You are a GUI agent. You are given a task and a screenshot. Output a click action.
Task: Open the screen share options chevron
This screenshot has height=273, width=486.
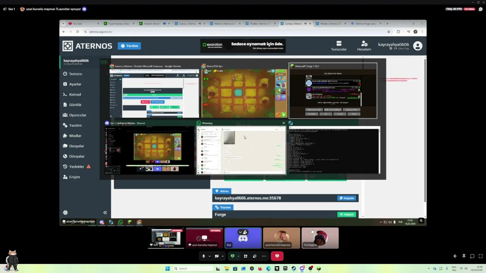point(238,256)
